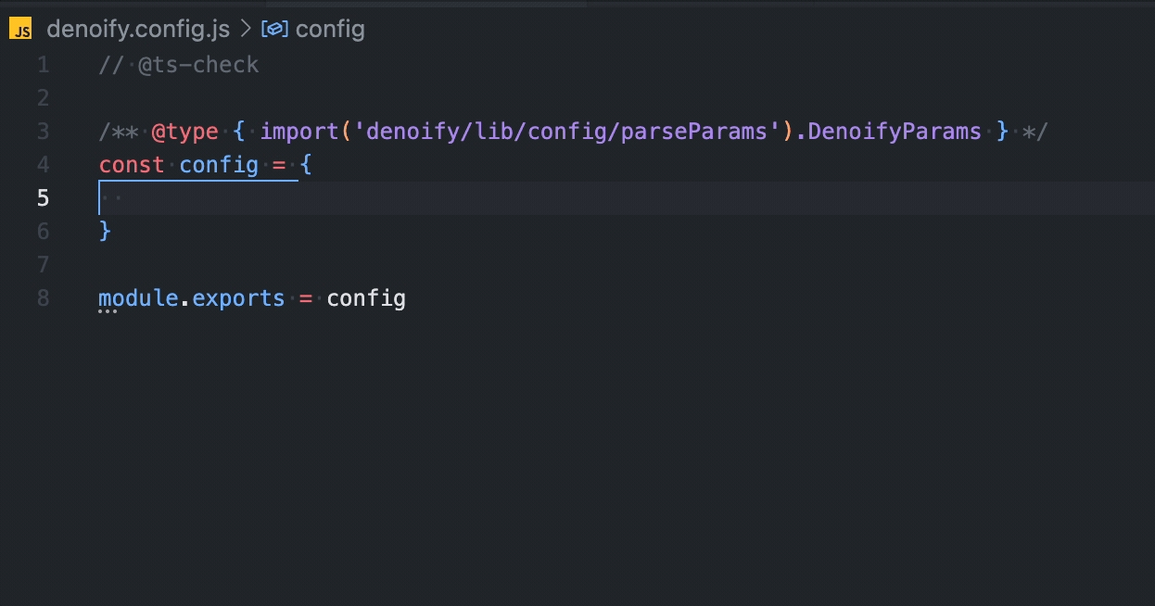Click the 'denoify/lib/config/parseParams' string
This screenshot has width=1155, height=606.
(x=567, y=132)
